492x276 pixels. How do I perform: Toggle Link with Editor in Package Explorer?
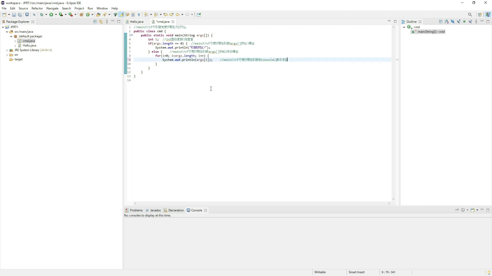[x=101, y=22]
